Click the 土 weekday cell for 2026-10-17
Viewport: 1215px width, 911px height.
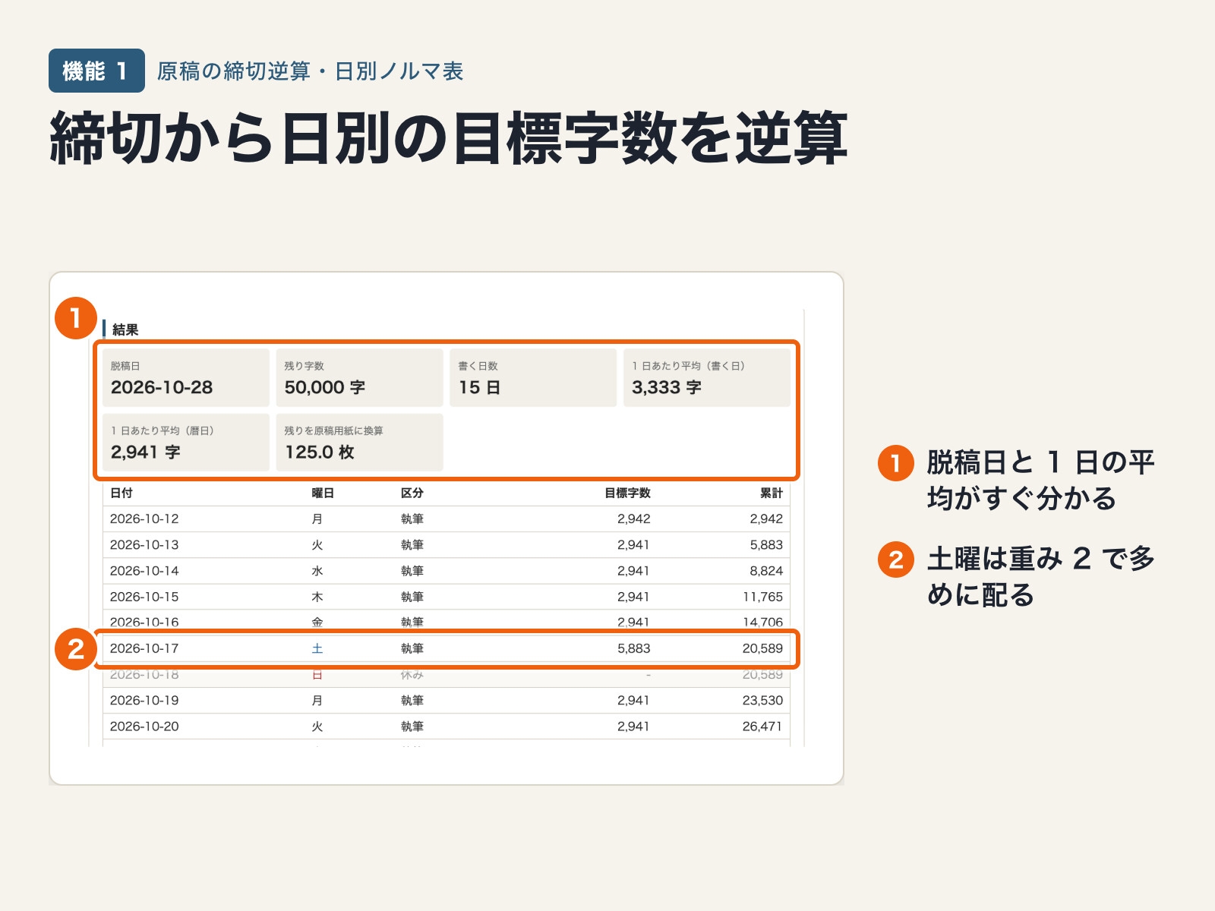pos(317,648)
